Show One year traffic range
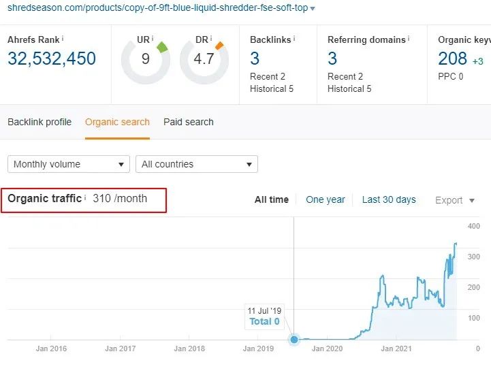 coord(326,199)
